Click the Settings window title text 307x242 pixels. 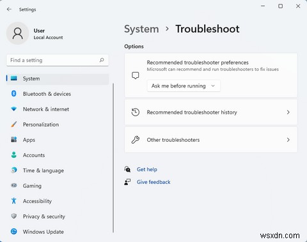[x=28, y=10]
